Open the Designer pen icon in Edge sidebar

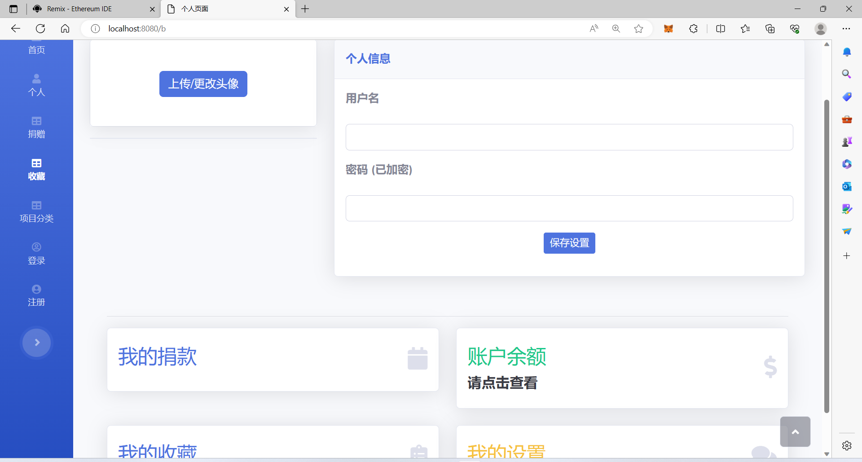click(847, 209)
